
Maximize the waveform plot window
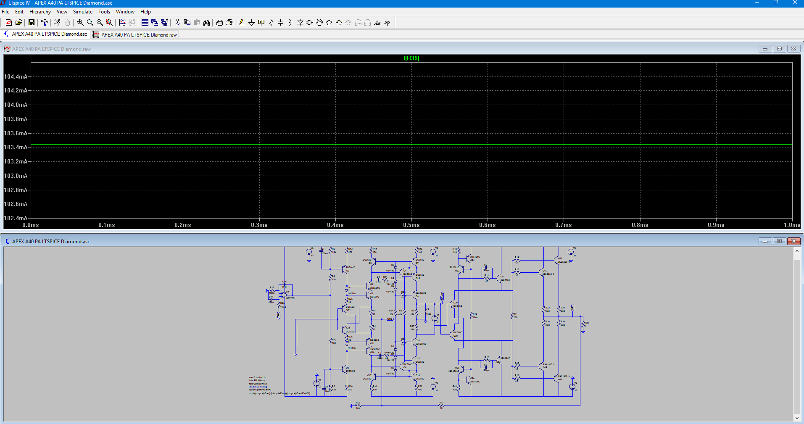779,49
